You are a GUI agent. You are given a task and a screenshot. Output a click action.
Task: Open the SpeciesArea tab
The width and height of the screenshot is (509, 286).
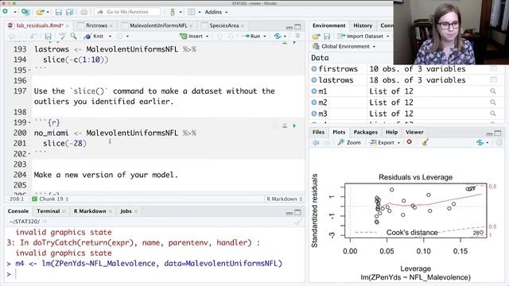[x=224, y=25]
